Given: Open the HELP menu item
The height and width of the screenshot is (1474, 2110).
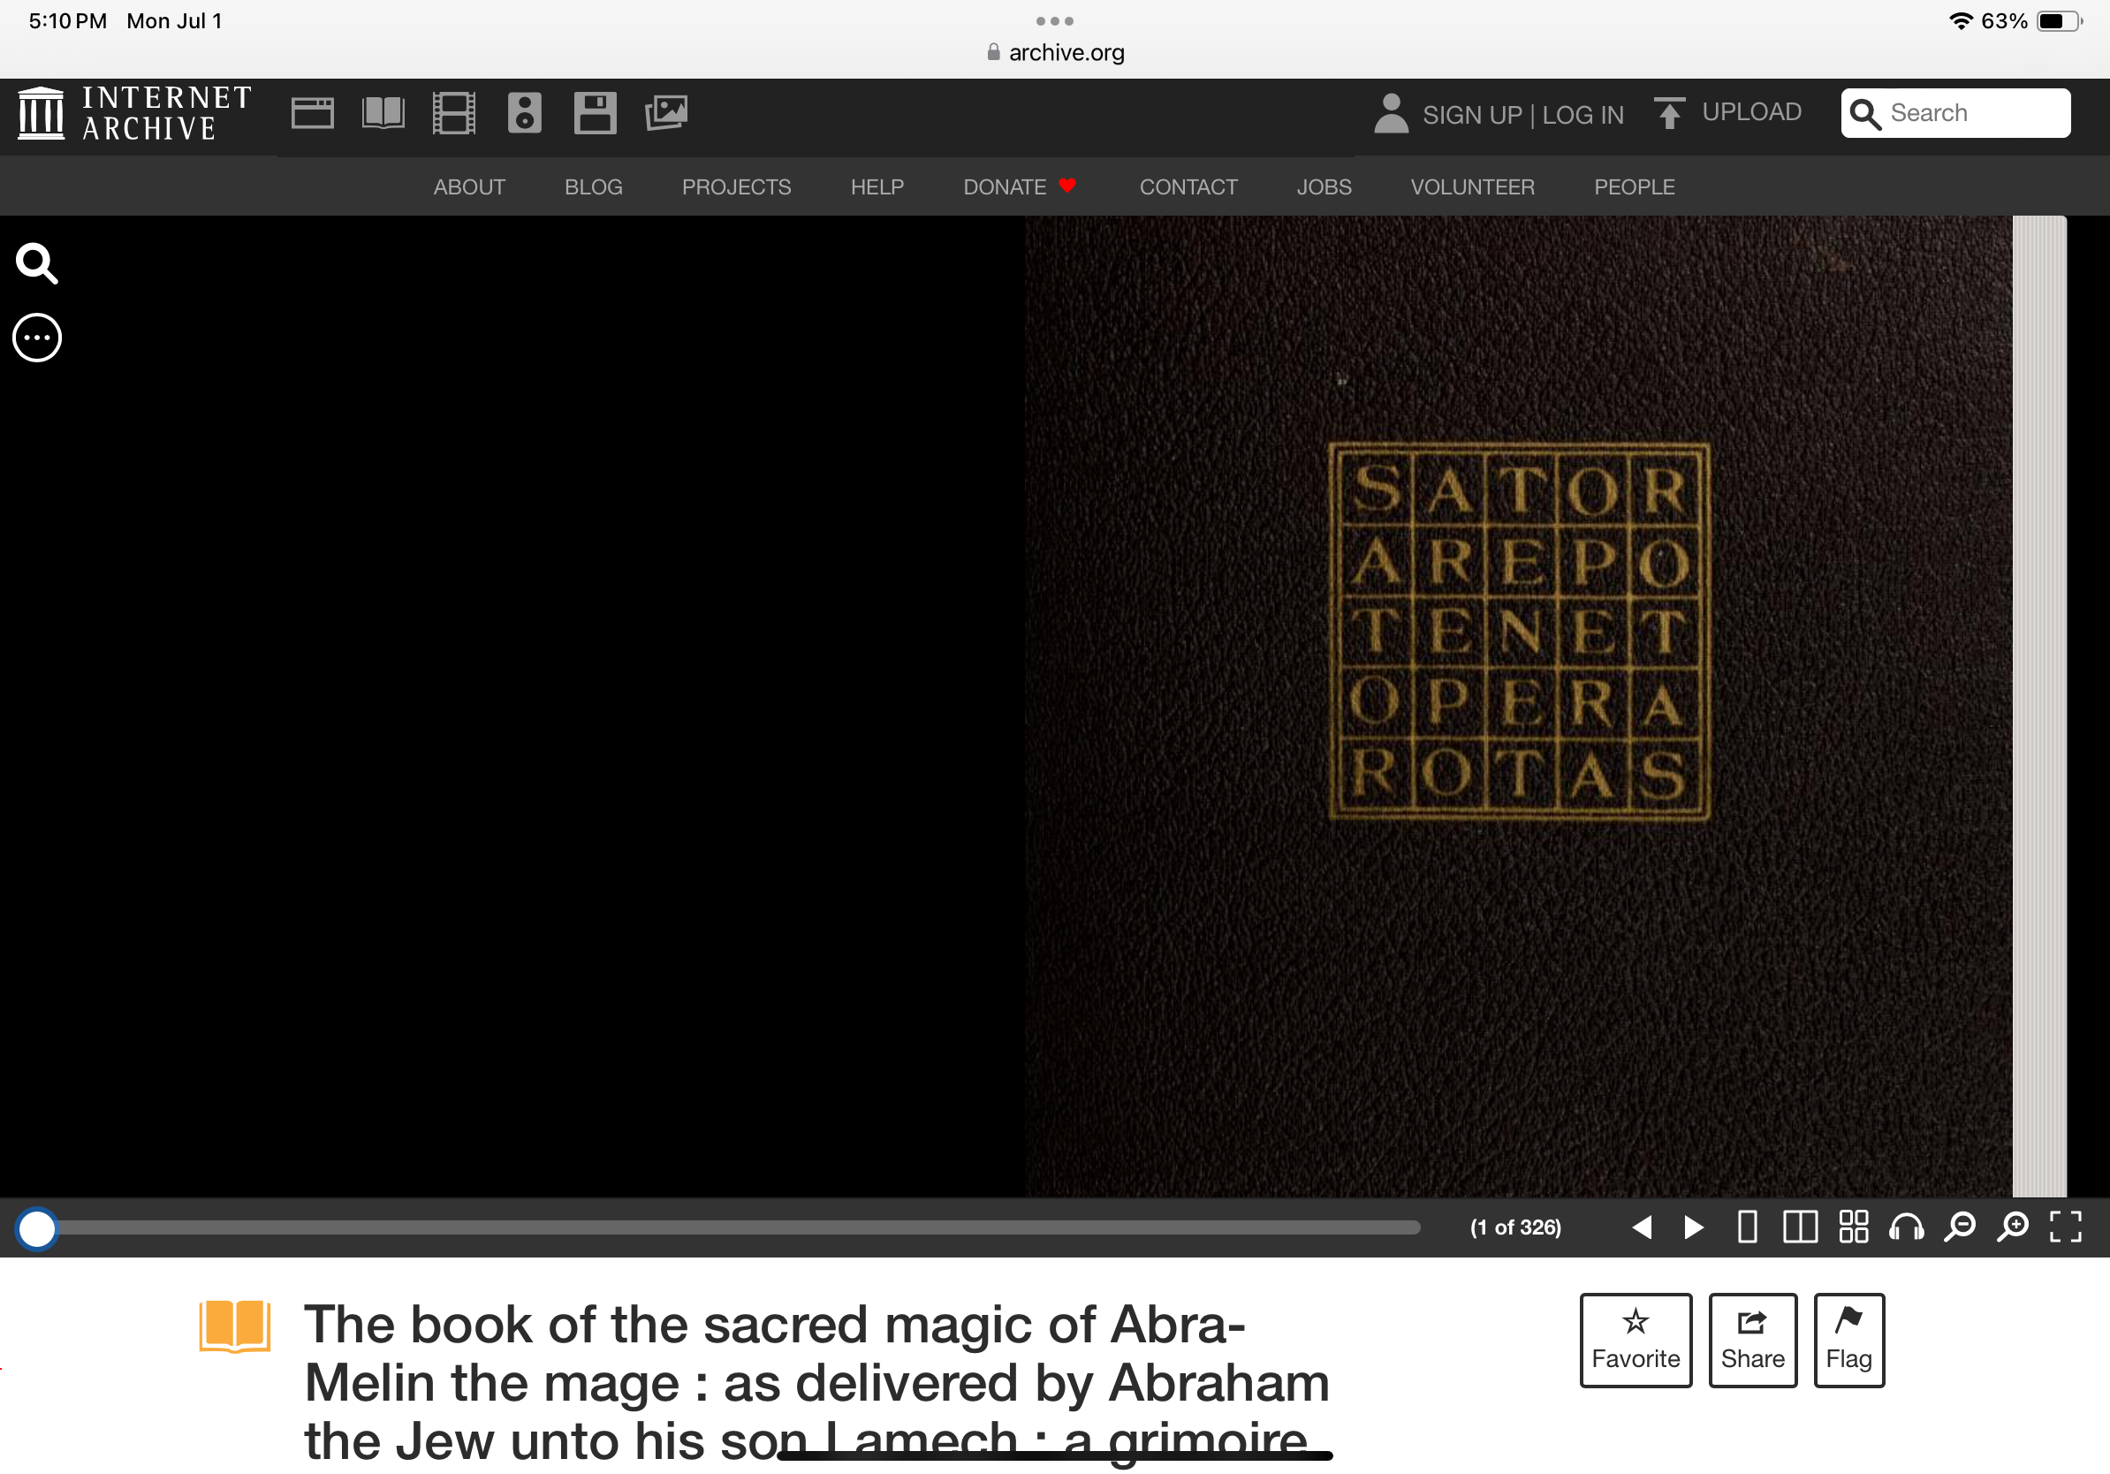Looking at the screenshot, I should (877, 186).
